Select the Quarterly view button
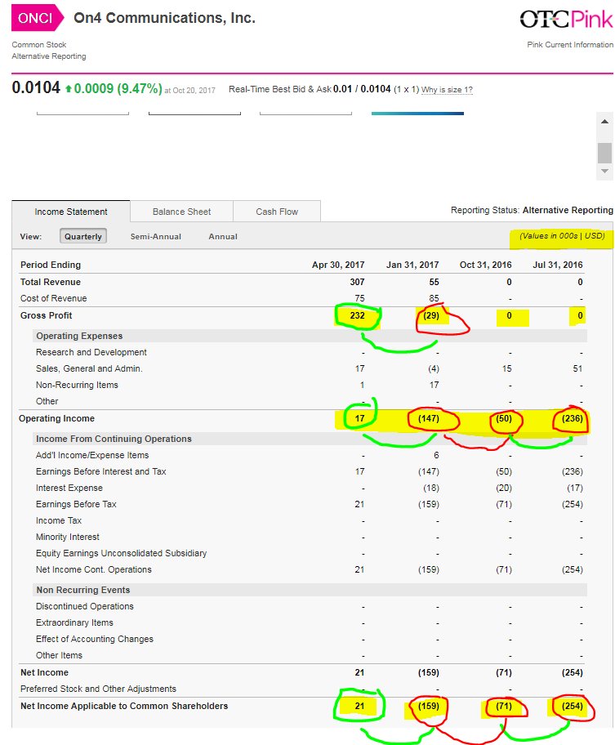The image size is (615, 745). (x=83, y=236)
